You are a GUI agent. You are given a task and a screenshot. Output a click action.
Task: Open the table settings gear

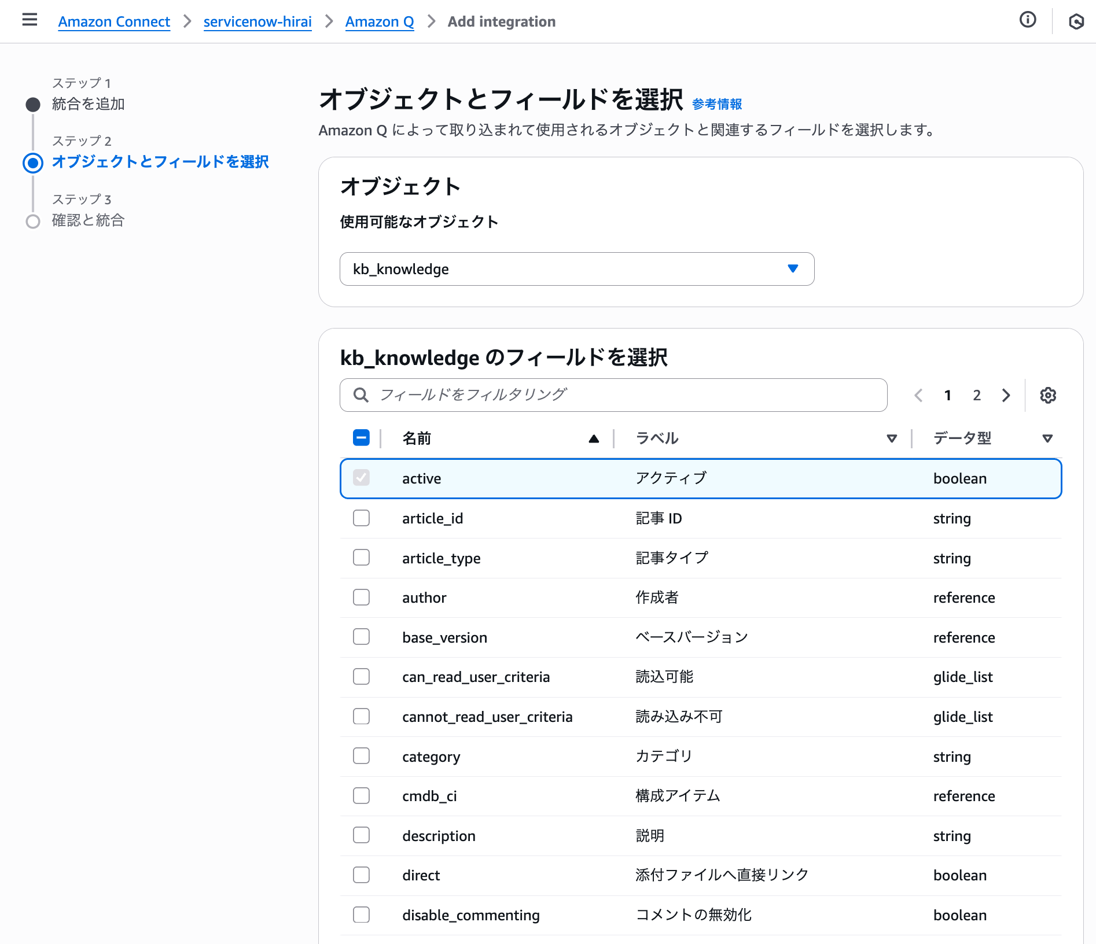[x=1047, y=395]
